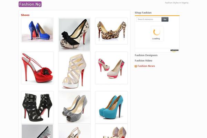Click the Go search button
The height and width of the screenshot is (138, 207).
click(165, 19)
